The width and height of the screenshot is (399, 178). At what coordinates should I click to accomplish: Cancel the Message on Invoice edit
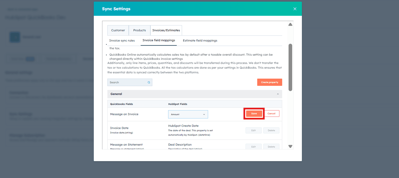coord(271,113)
